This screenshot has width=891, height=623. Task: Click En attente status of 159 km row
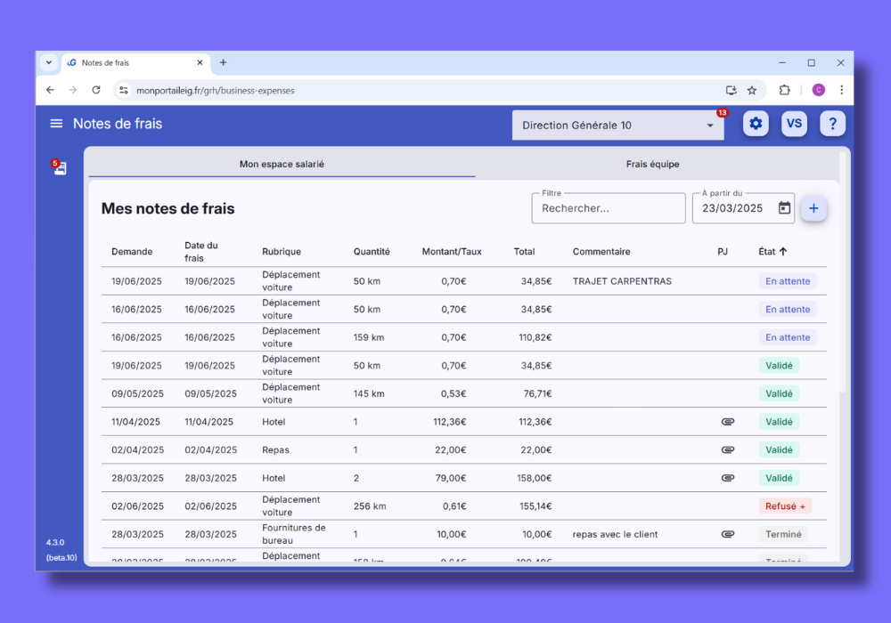[788, 337]
